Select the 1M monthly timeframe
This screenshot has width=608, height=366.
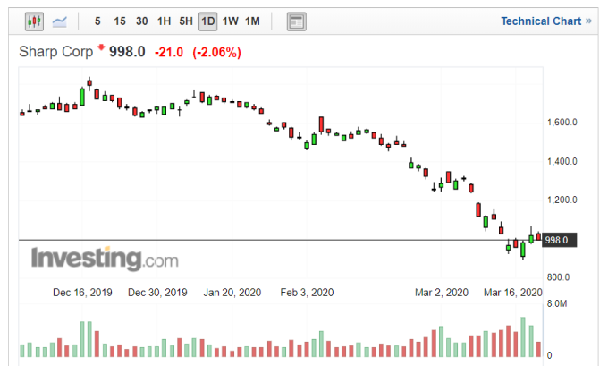[252, 21]
